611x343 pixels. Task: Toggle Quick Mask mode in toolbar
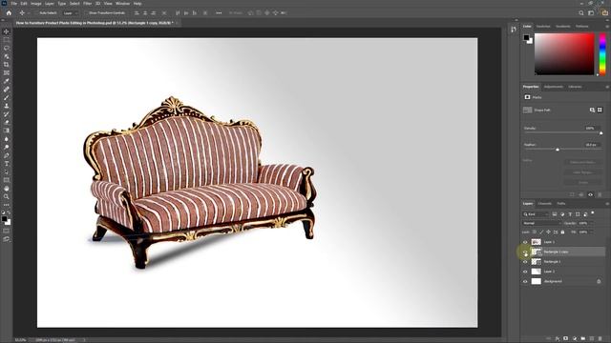click(7, 231)
